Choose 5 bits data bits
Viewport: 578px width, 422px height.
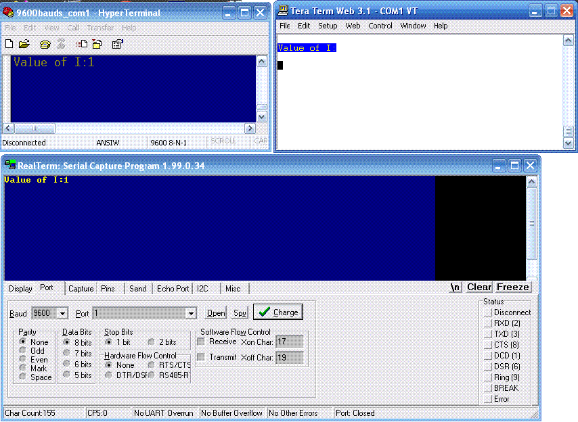(x=66, y=375)
